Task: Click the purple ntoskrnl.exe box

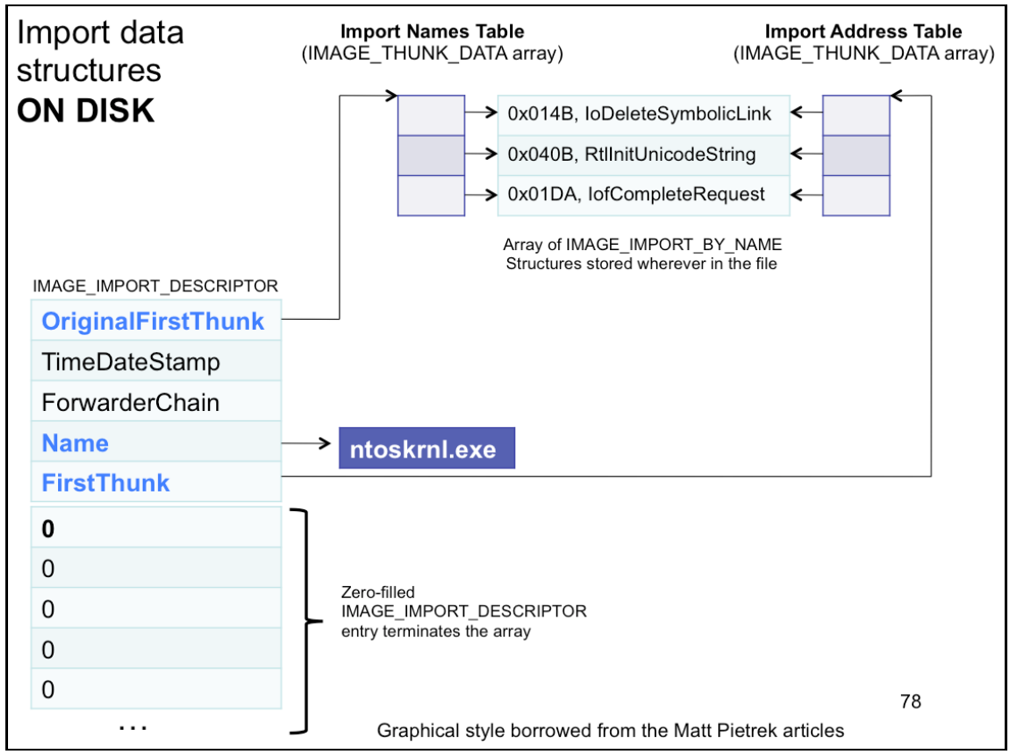Action: coord(426,449)
